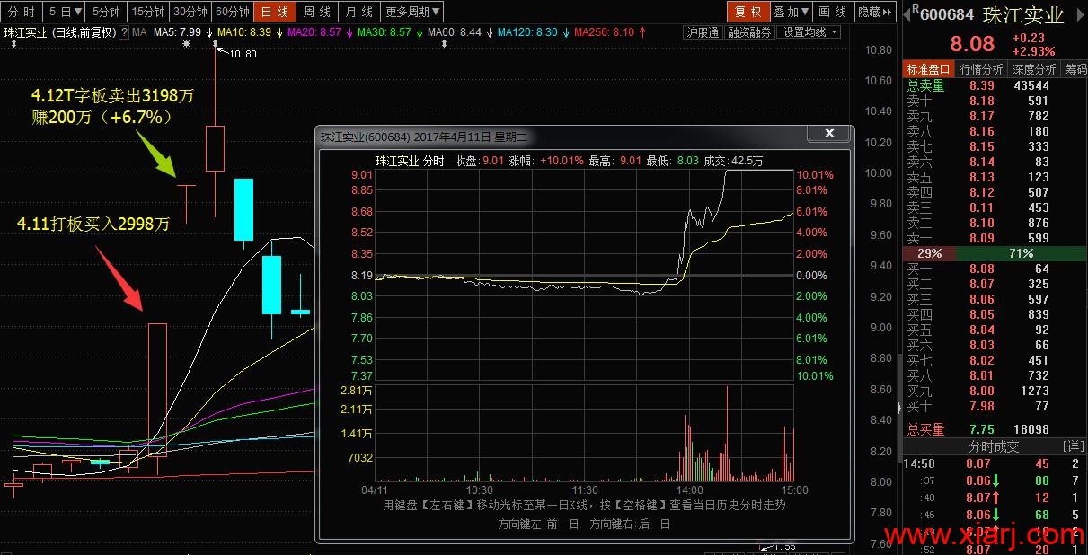Open the partially visible 筹码 tab
The width and height of the screenshot is (1088, 555).
(x=1075, y=69)
